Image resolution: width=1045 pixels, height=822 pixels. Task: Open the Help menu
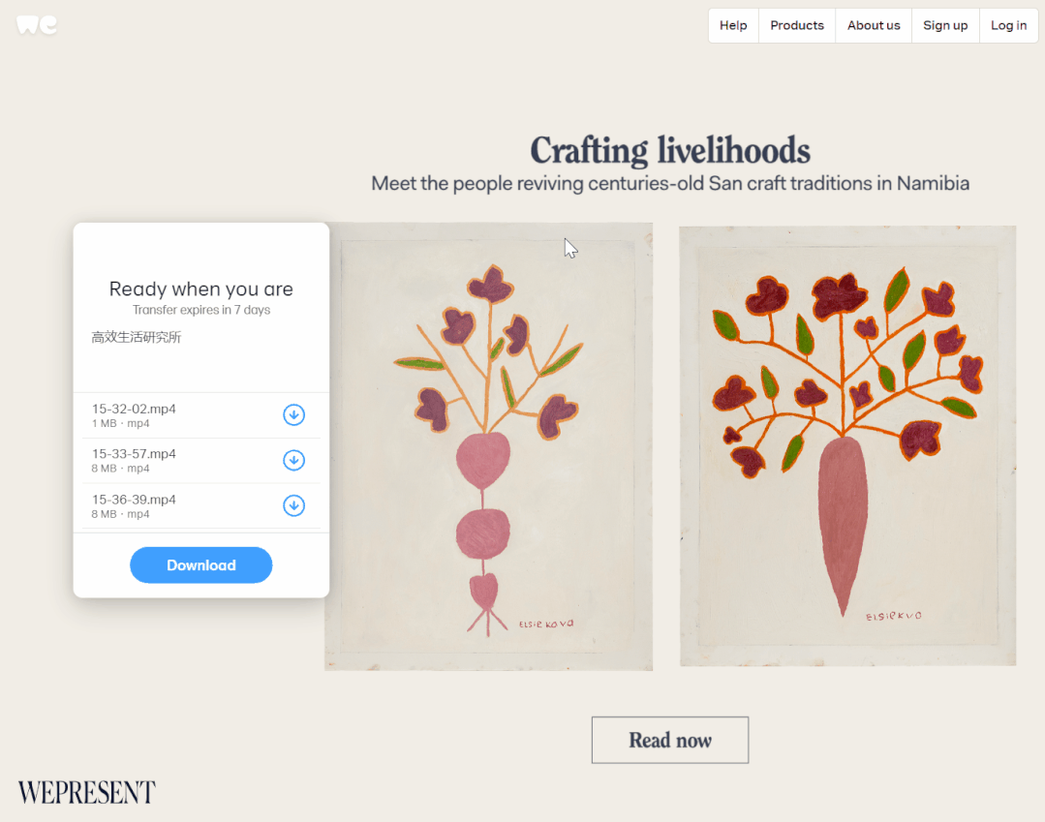click(x=733, y=26)
